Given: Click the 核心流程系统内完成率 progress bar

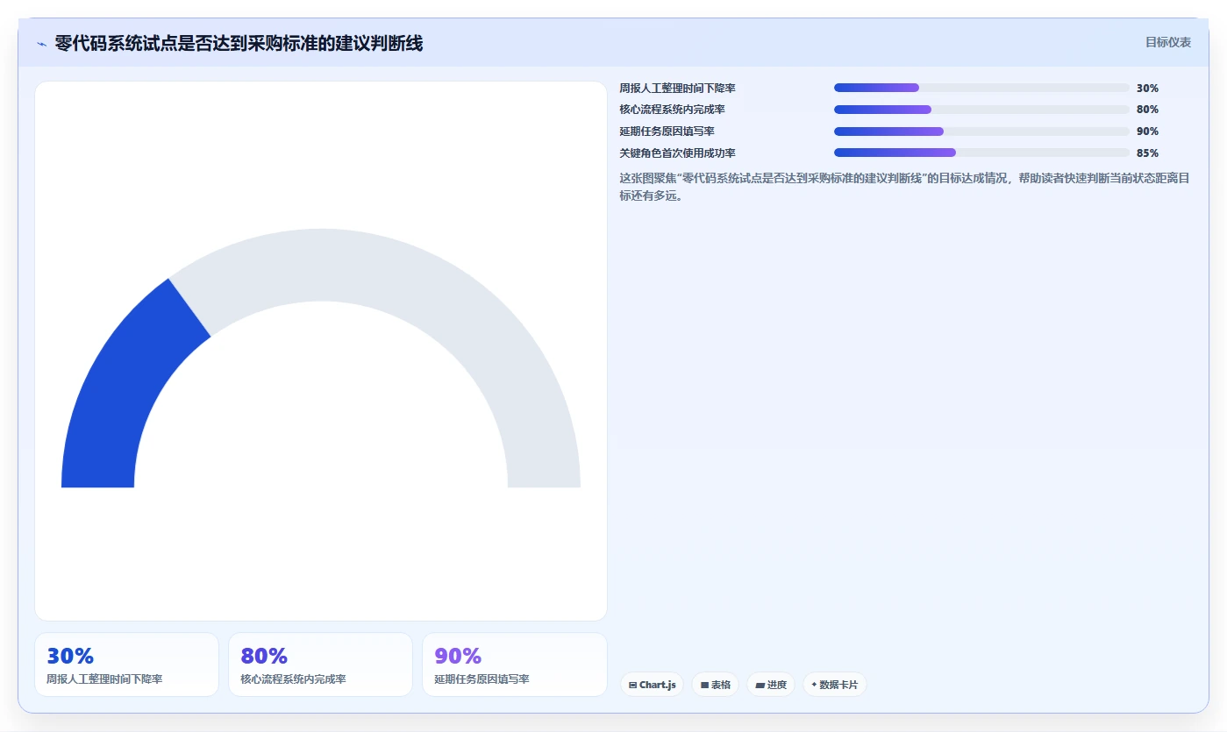Looking at the screenshot, I should coord(981,110).
